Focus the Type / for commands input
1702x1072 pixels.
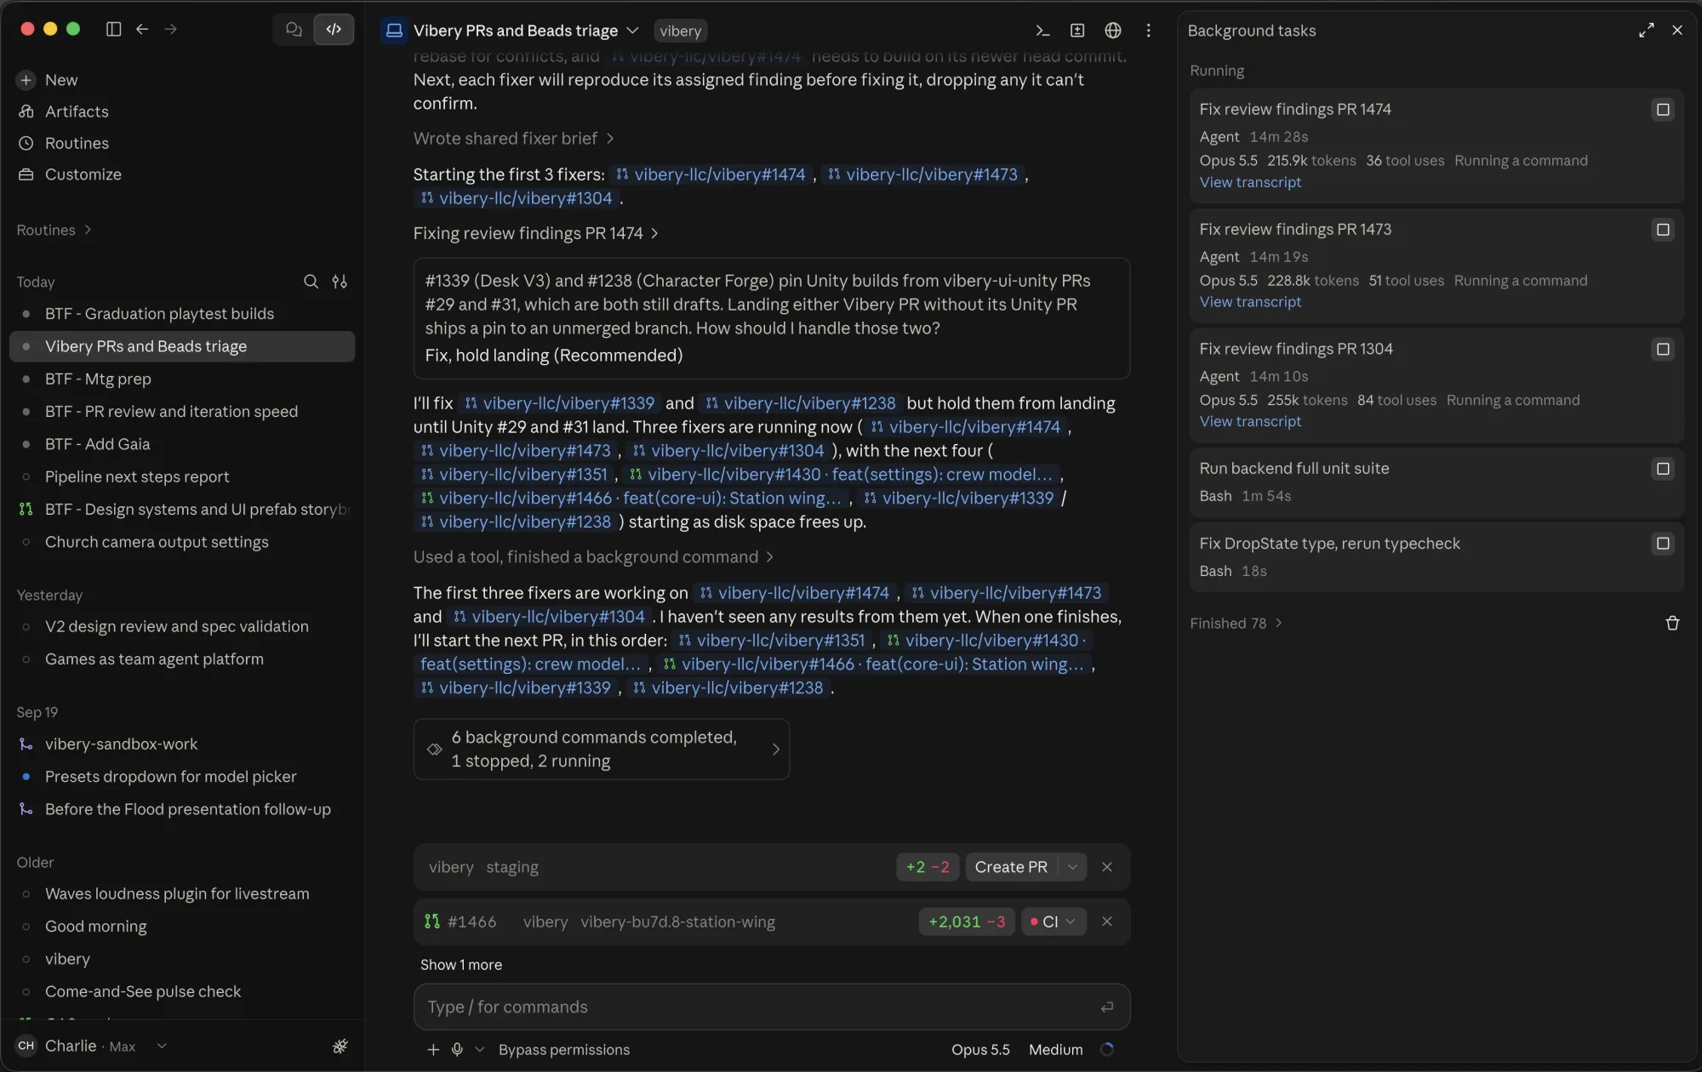click(x=771, y=1007)
